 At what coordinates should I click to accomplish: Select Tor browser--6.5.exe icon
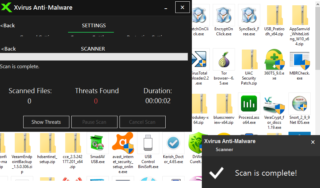224,59
